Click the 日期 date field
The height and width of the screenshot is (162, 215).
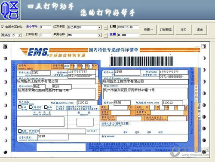[128, 27]
